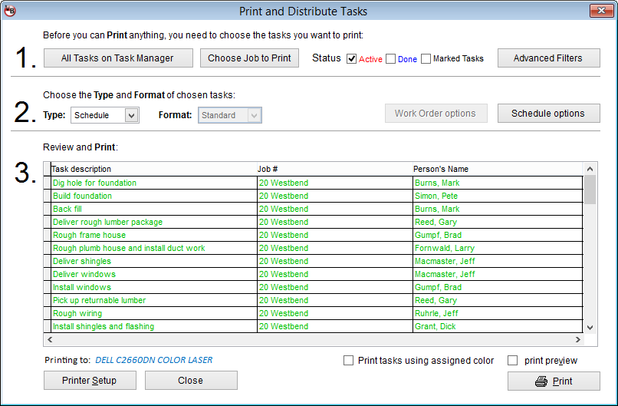Open Schedule options
618x406 pixels.
click(547, 114)
